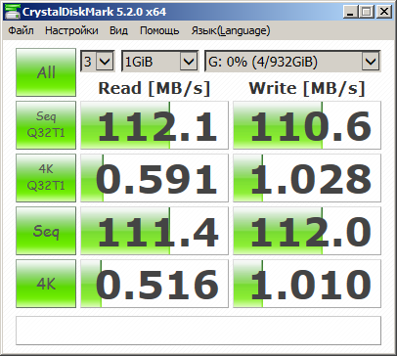Open the Вид menu
This screenshot has width=397, height=356.
click(118, 30)
